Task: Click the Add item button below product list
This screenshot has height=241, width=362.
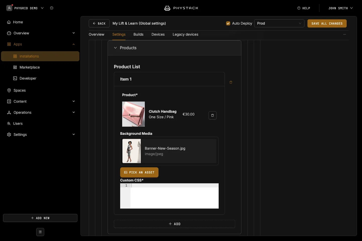Action: (174, 224)
